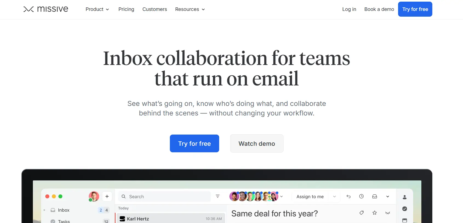The image size is (463, 223).
Task: Expand the Resources menu
Action: (190, 9)
